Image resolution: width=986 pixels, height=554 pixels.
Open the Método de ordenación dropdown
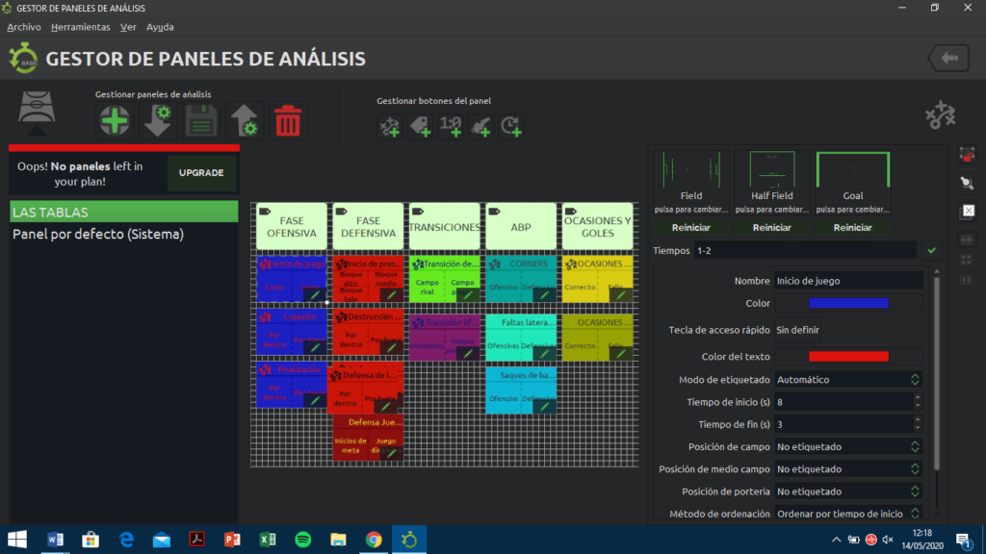coord(847,514)
